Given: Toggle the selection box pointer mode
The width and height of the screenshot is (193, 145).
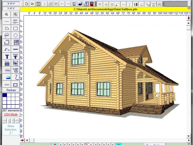Looking at the screenshot, I should 15,14.
